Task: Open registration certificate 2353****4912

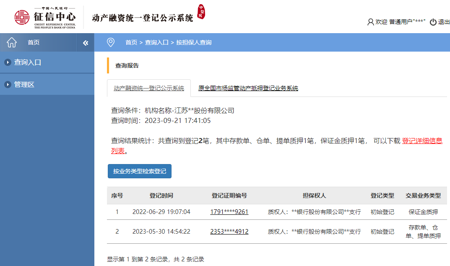Action: pyautogui.click(x=229, y=232)
